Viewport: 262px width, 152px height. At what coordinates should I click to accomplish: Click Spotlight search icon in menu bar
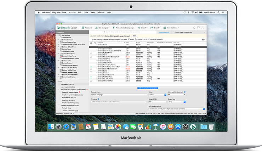click(218, 12)
